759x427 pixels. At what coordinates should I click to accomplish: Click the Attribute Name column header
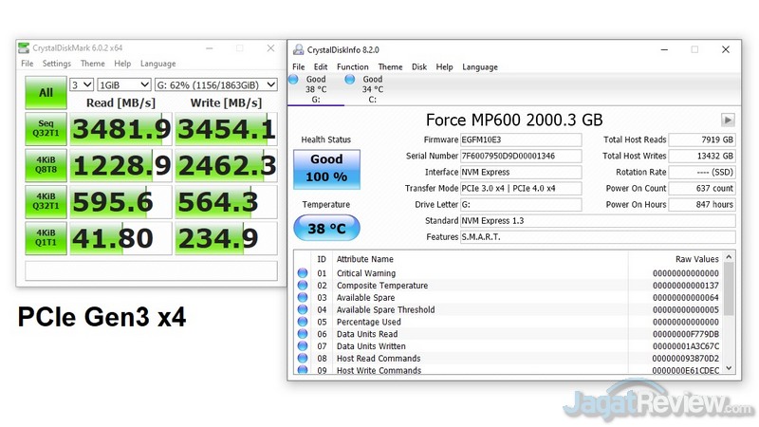pos(365,259)
